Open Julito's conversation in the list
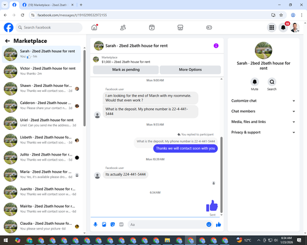The image size is (307, 245). point(41,157)
